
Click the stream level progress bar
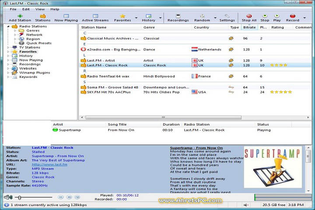(x=283, y=197)
